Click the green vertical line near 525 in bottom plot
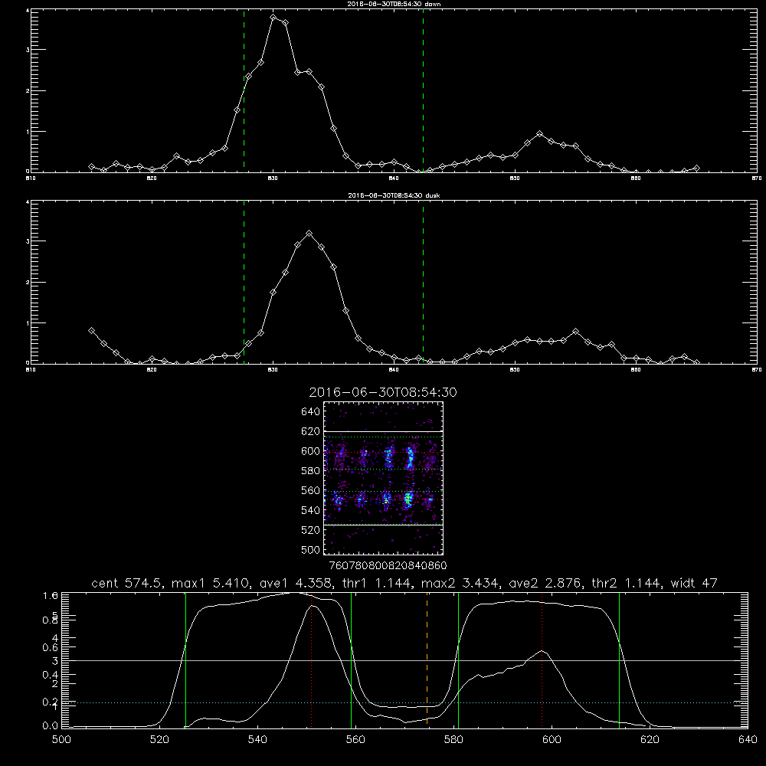Screen dimensions: 766x766 point(185,660)
